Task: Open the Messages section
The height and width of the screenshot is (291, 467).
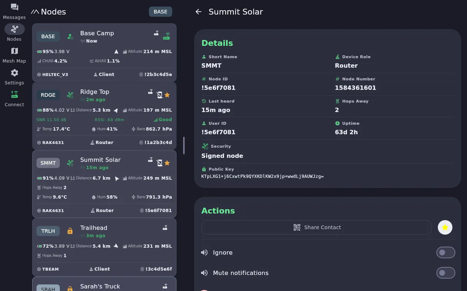Action: (x=15, y=12)
